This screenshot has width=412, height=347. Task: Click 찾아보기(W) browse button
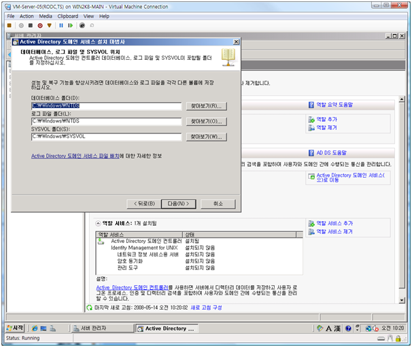(x=206, y=137)
